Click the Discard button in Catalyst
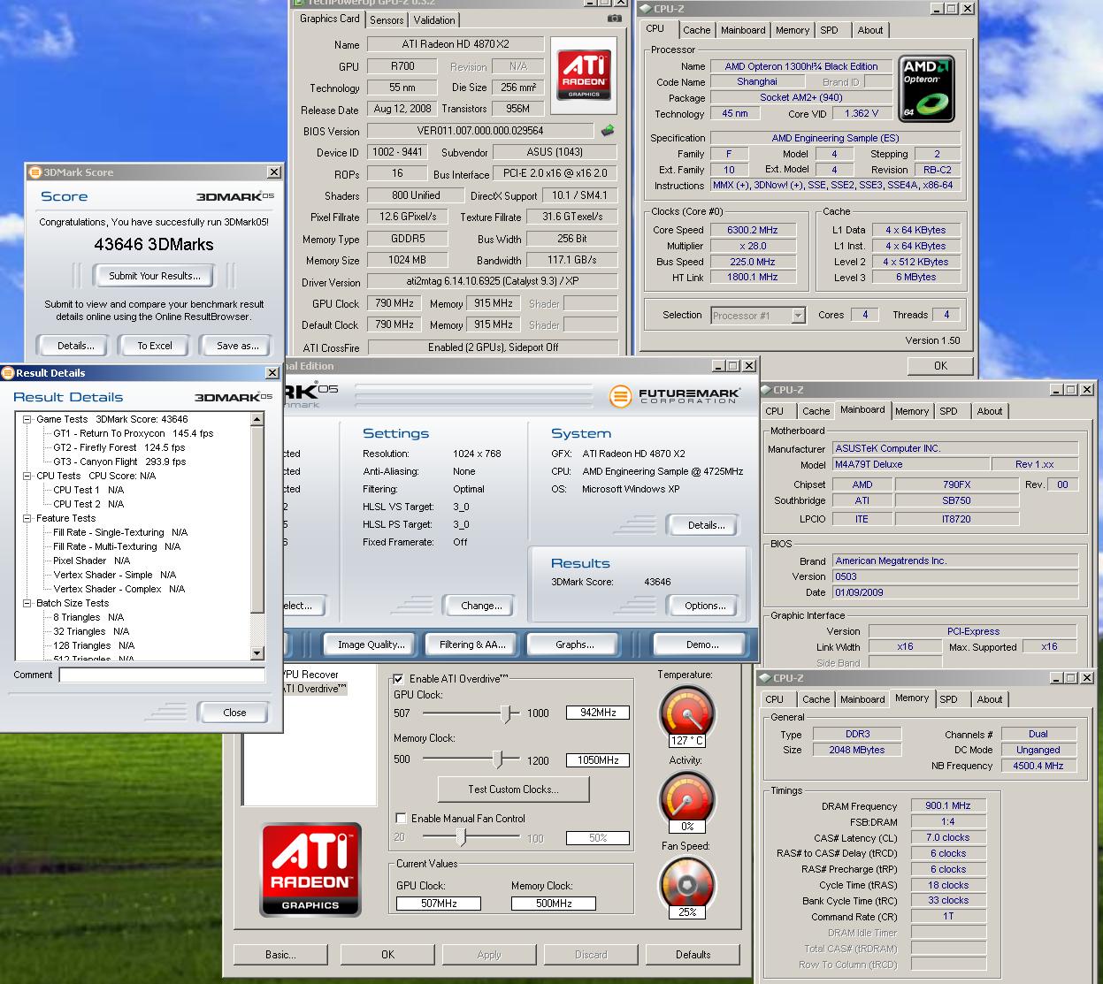Image resolution: width=1103 pixels, height=984 pixels. [591, 955]
